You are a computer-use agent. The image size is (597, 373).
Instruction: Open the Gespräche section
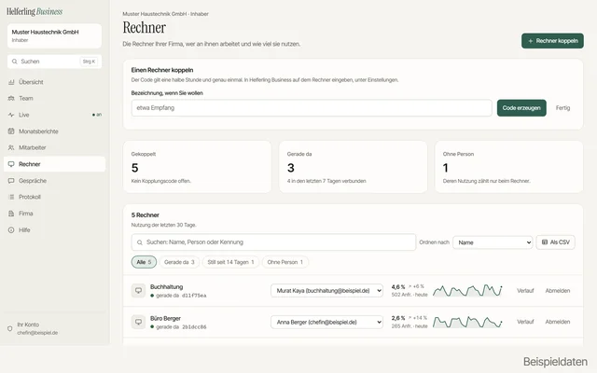pyautogui.click(x=54, y=181)
